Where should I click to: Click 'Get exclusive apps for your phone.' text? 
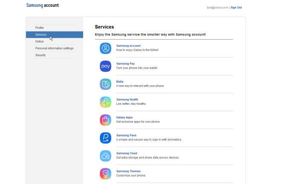point(138,121)
